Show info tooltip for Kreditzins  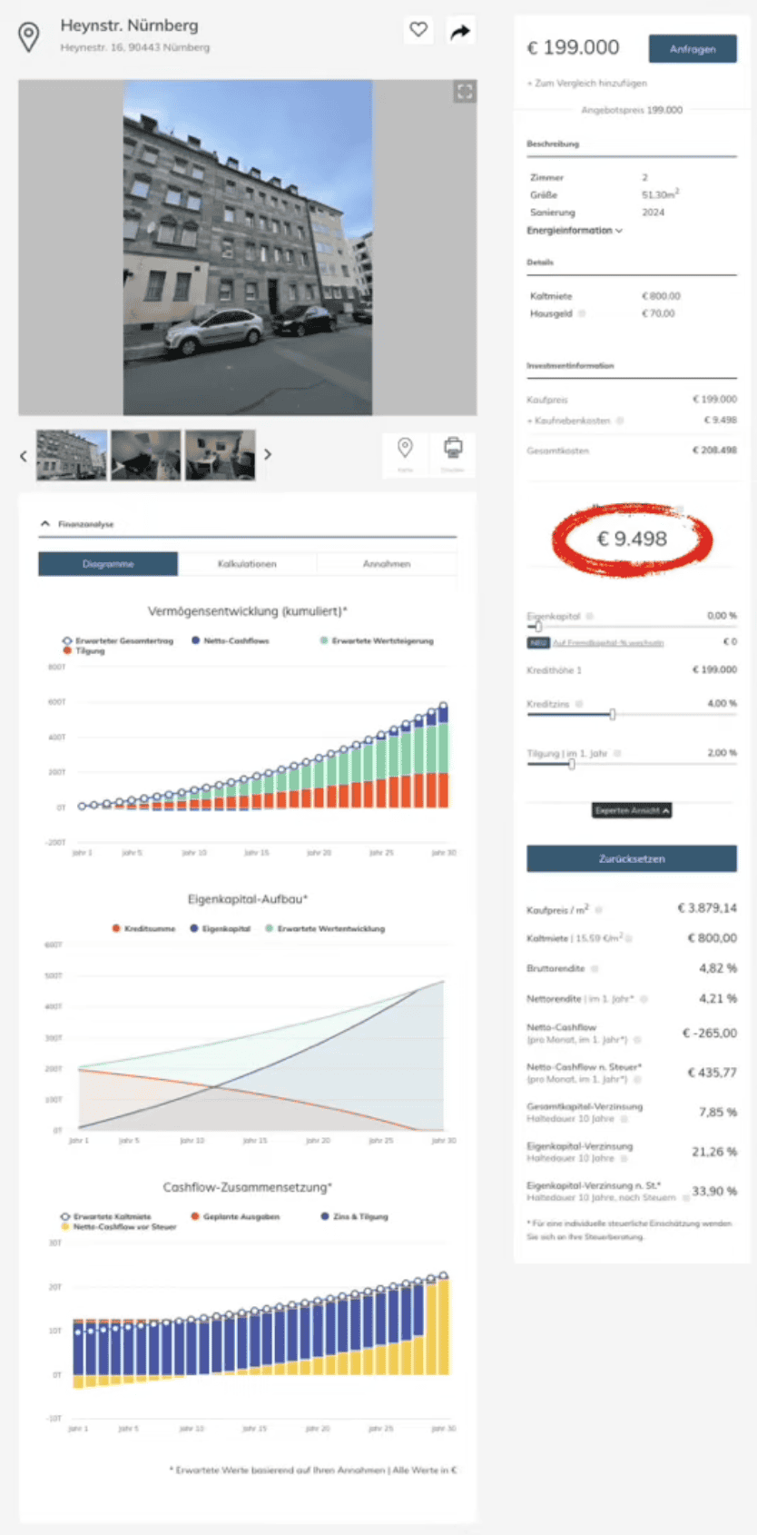click(x=579, y=704)
